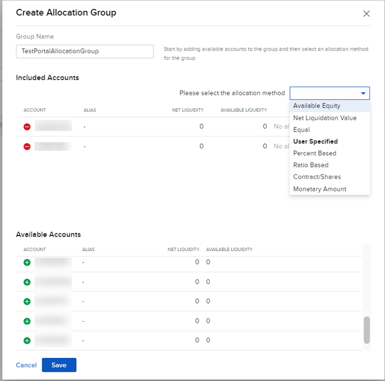
Task: Click Available Accounts NET LIQUIDITY header
Action: click(183, 249)
